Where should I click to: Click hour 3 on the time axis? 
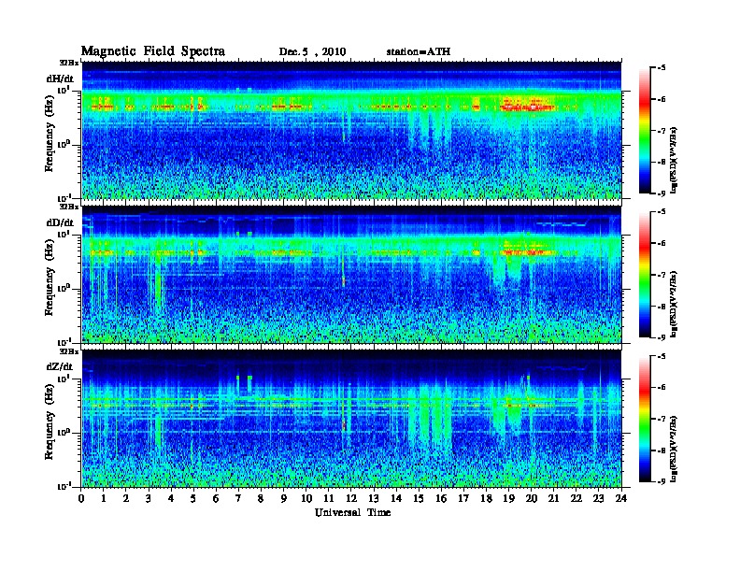(149, 498)
